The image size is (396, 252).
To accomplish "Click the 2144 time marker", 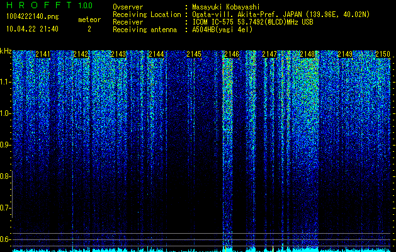I will (x=156, y=54).
